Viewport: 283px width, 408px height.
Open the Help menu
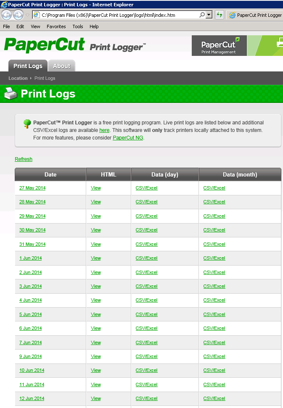pos(94,26)
